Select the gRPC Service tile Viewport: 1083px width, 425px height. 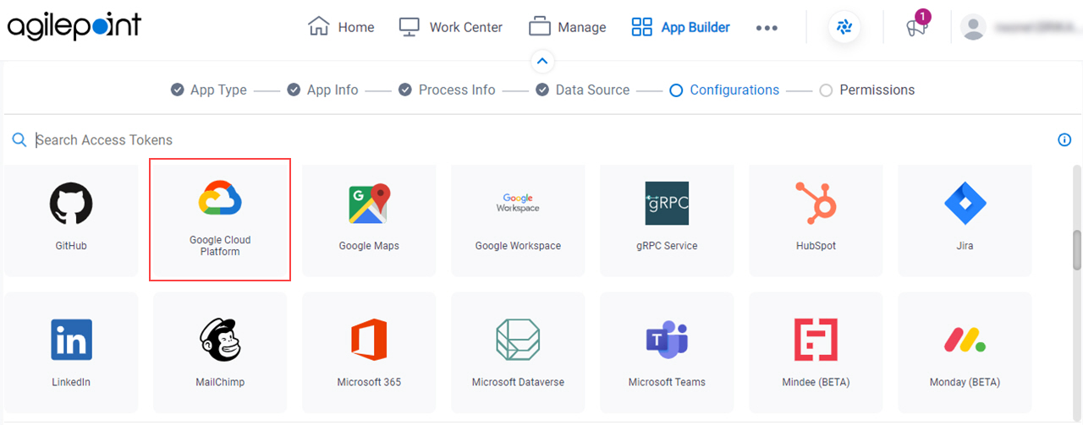point(667,220)
